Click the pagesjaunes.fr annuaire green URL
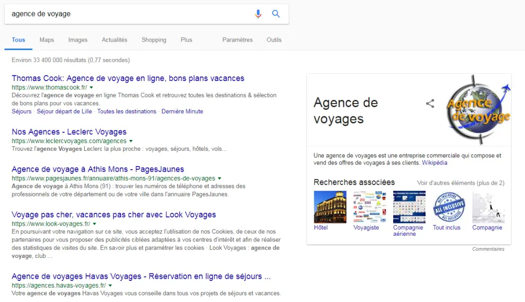525x302 pixels. [113, 178]
